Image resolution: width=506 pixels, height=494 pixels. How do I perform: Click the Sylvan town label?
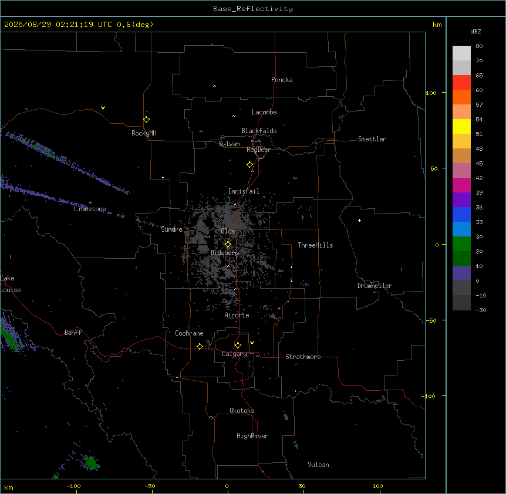click(x=229, y=144)
